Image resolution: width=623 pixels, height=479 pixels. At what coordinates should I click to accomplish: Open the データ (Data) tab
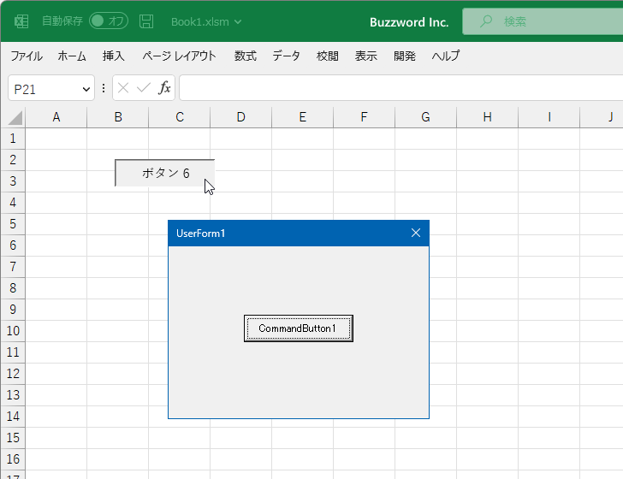click(x=286, y=56)
